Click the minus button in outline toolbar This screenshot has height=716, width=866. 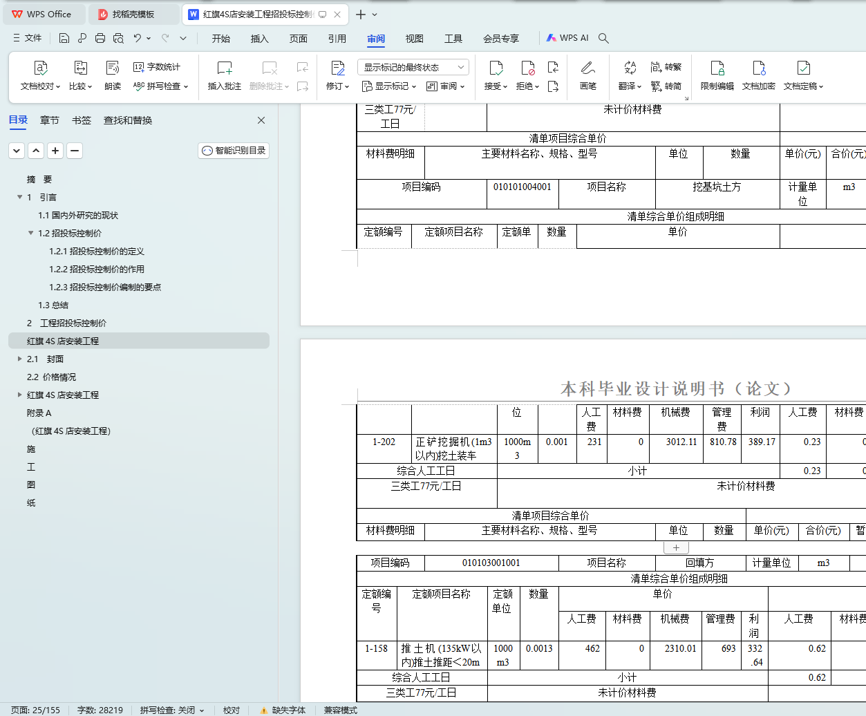click(75, 151)
